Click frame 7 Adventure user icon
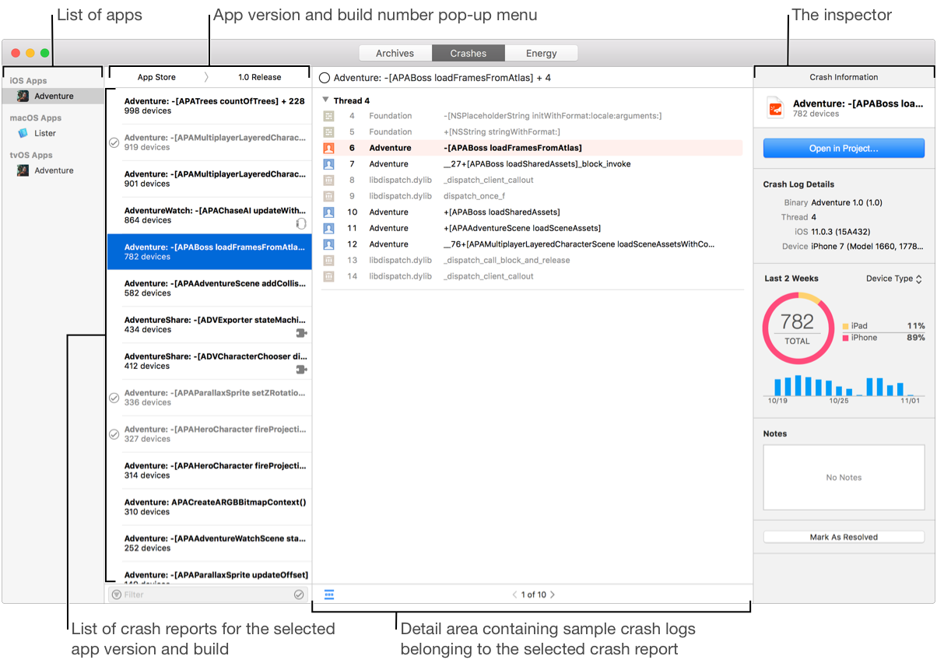This screenshot has height=663, width=937. coord(328,164)
